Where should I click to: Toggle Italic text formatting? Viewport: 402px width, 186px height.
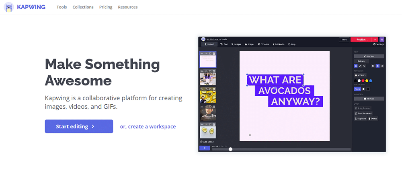coord(360,66)
